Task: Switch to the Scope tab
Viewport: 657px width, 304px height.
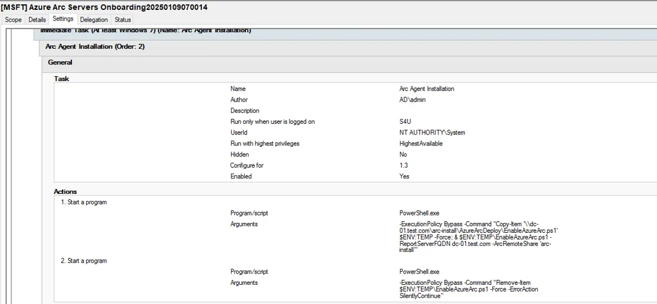Action: click(13, 20)
